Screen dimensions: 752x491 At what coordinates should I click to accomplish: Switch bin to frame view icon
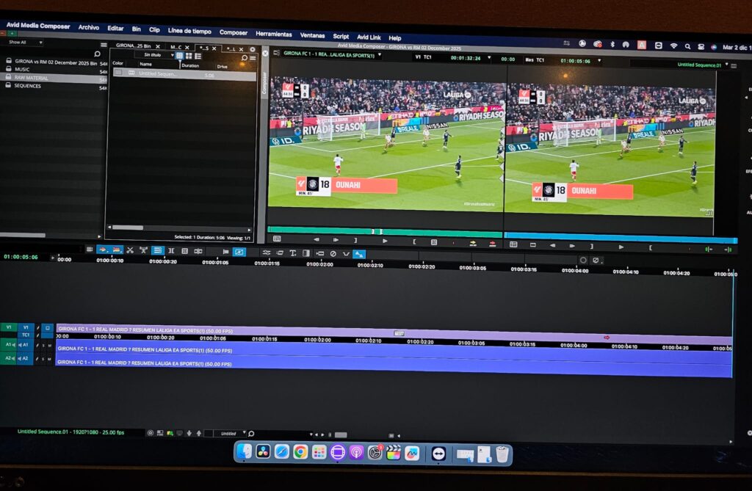[189, 56]
